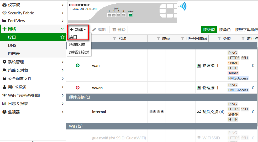Image resolution: width=258 pixels, height=142 pixels.
Task: Switch view to 按角色 grouping
Action: pyautogui.click(x=225, y=30)
